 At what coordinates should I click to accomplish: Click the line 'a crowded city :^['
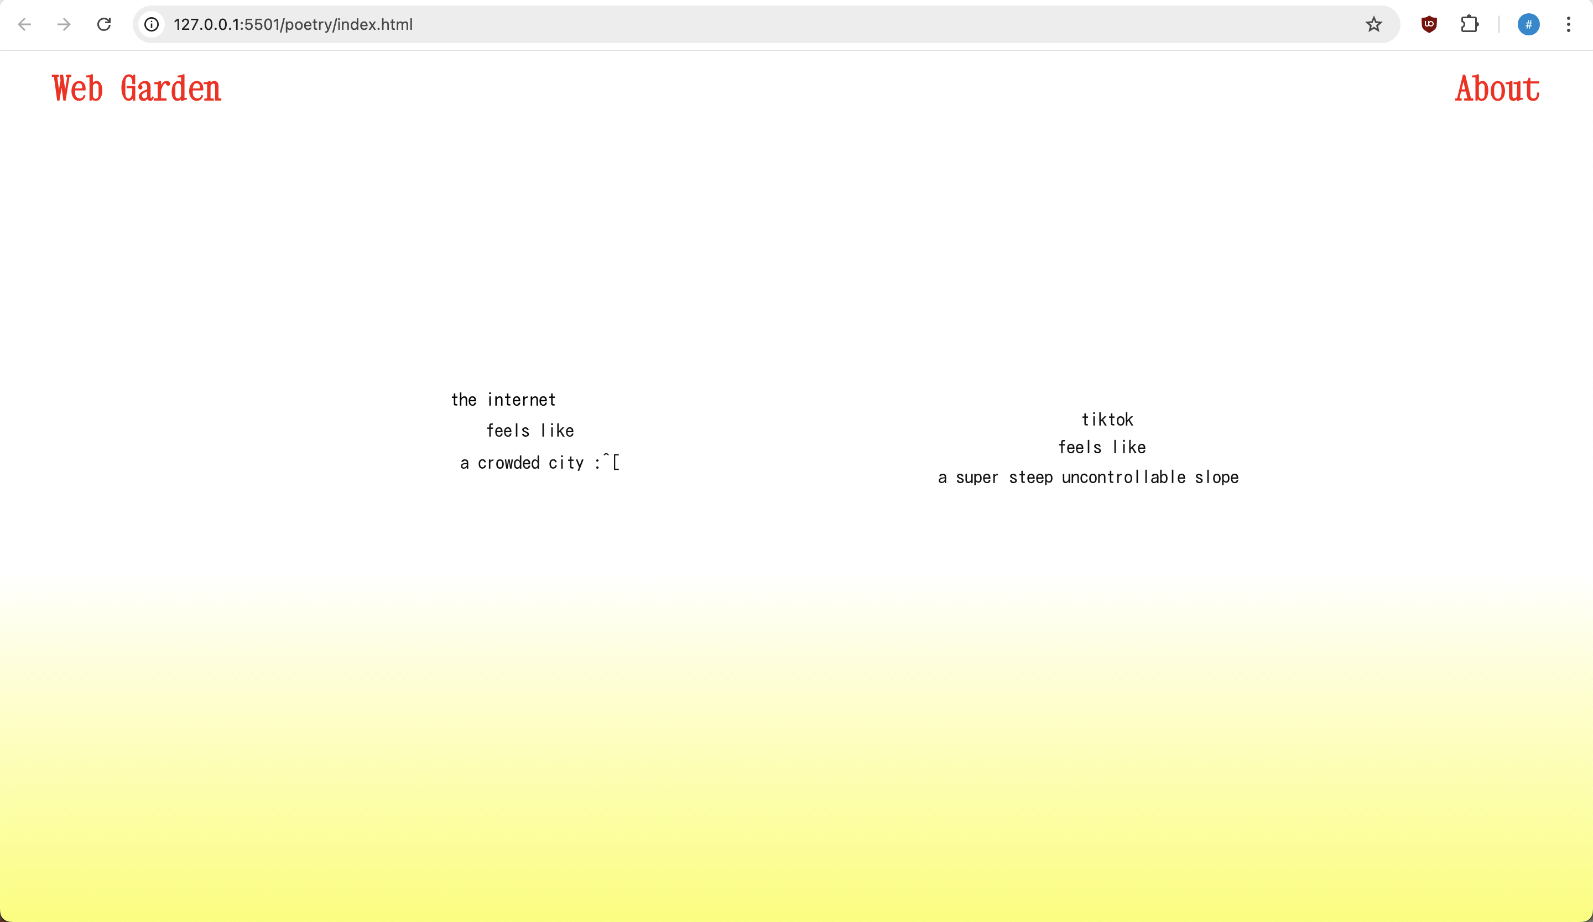pos(539,463)
